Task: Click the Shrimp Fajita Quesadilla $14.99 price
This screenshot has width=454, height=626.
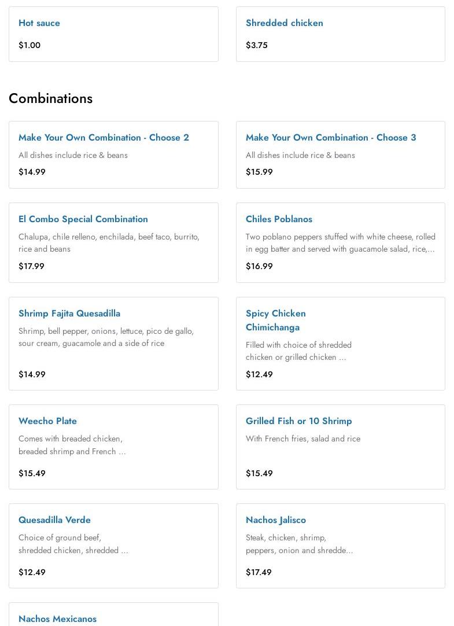Action: (32, 374)
